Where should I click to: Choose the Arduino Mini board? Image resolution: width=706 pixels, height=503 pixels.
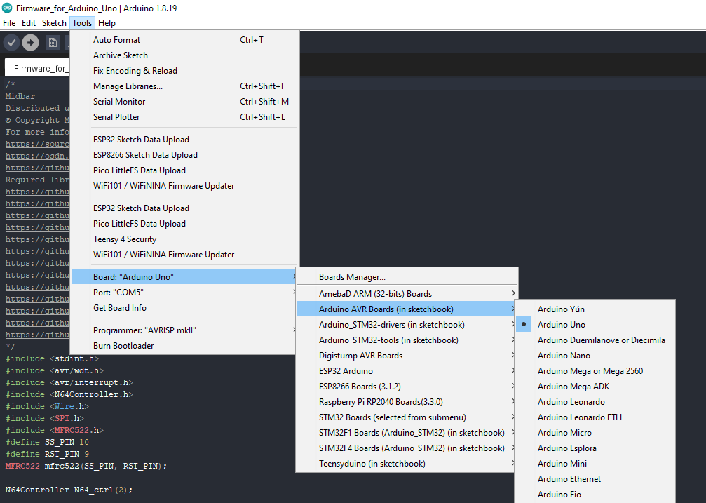coord(595,463)
